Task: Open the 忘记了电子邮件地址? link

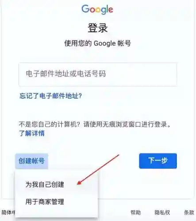Action: tap(50, 96)
